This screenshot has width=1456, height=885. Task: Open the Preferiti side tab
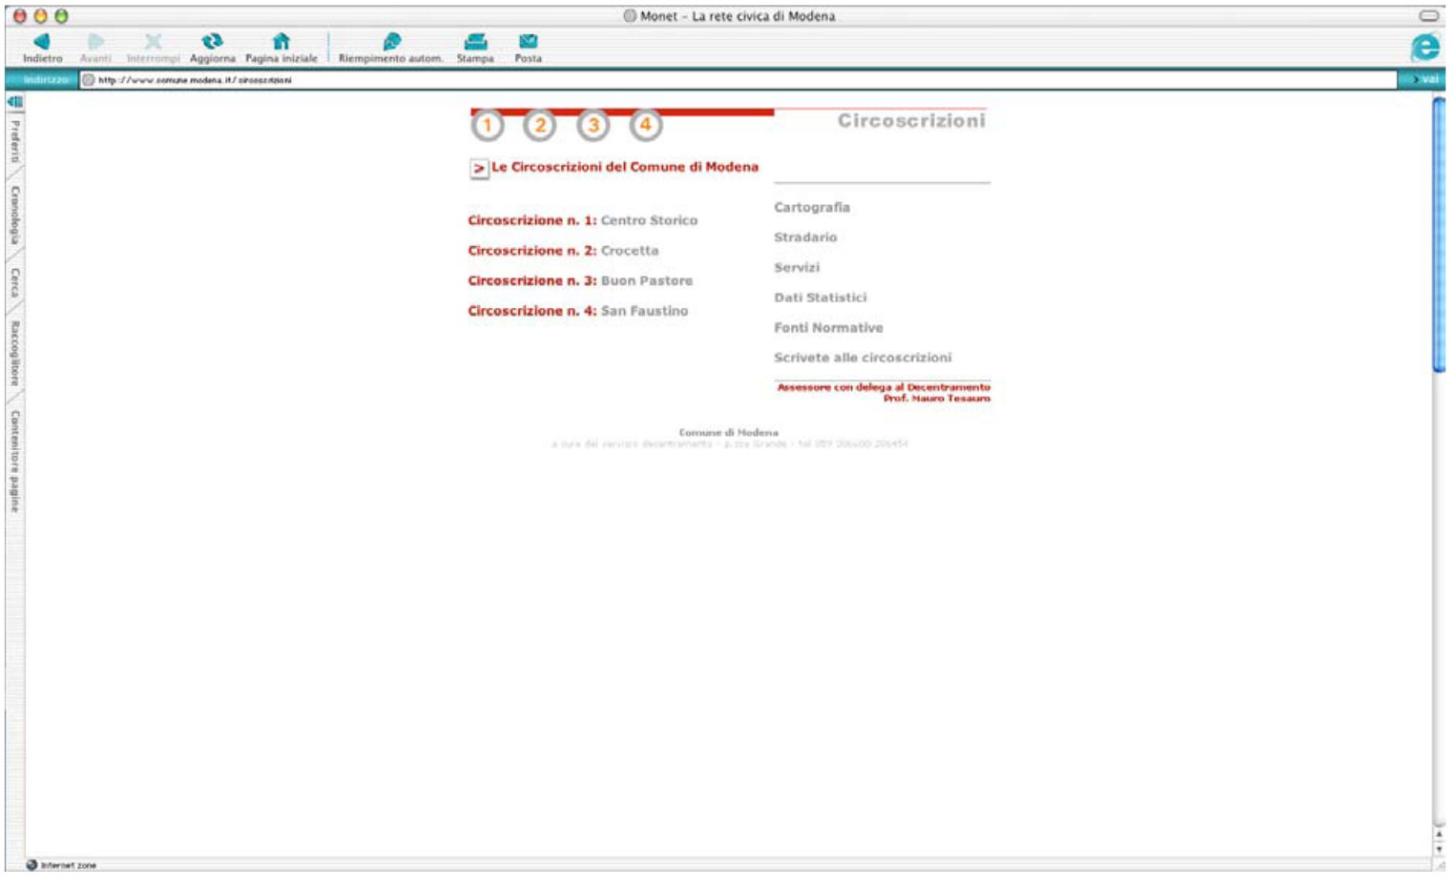(x=14, y=141)
